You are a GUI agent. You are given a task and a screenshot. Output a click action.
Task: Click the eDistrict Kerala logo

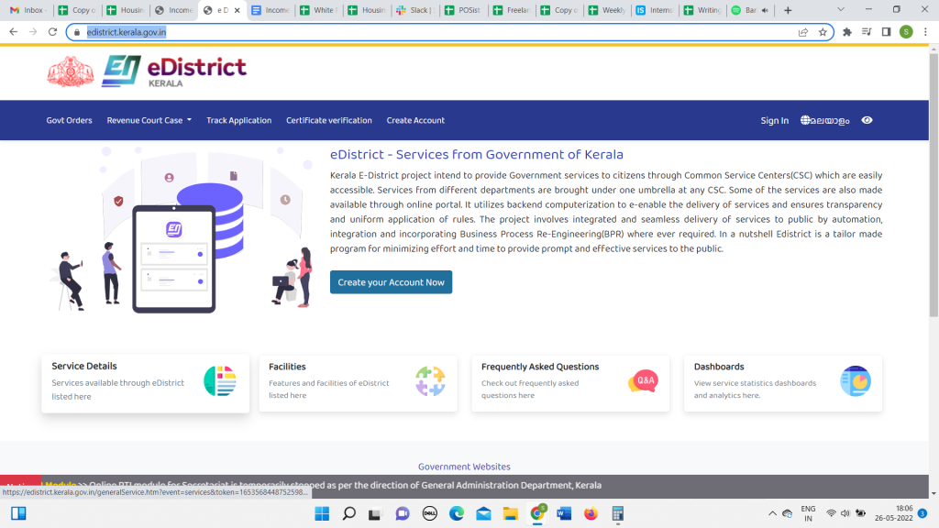coord(174,71)
